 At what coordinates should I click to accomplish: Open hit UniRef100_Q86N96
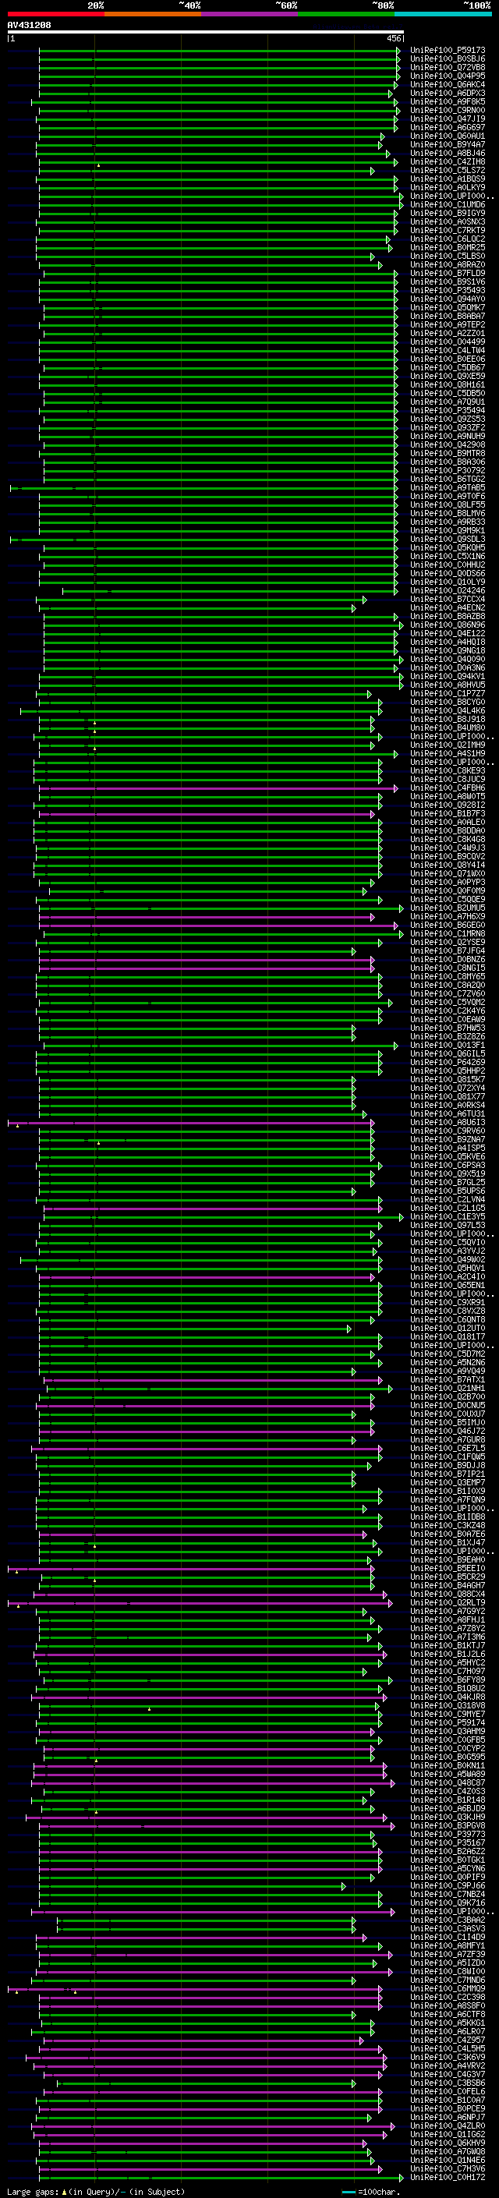point(448,625)
